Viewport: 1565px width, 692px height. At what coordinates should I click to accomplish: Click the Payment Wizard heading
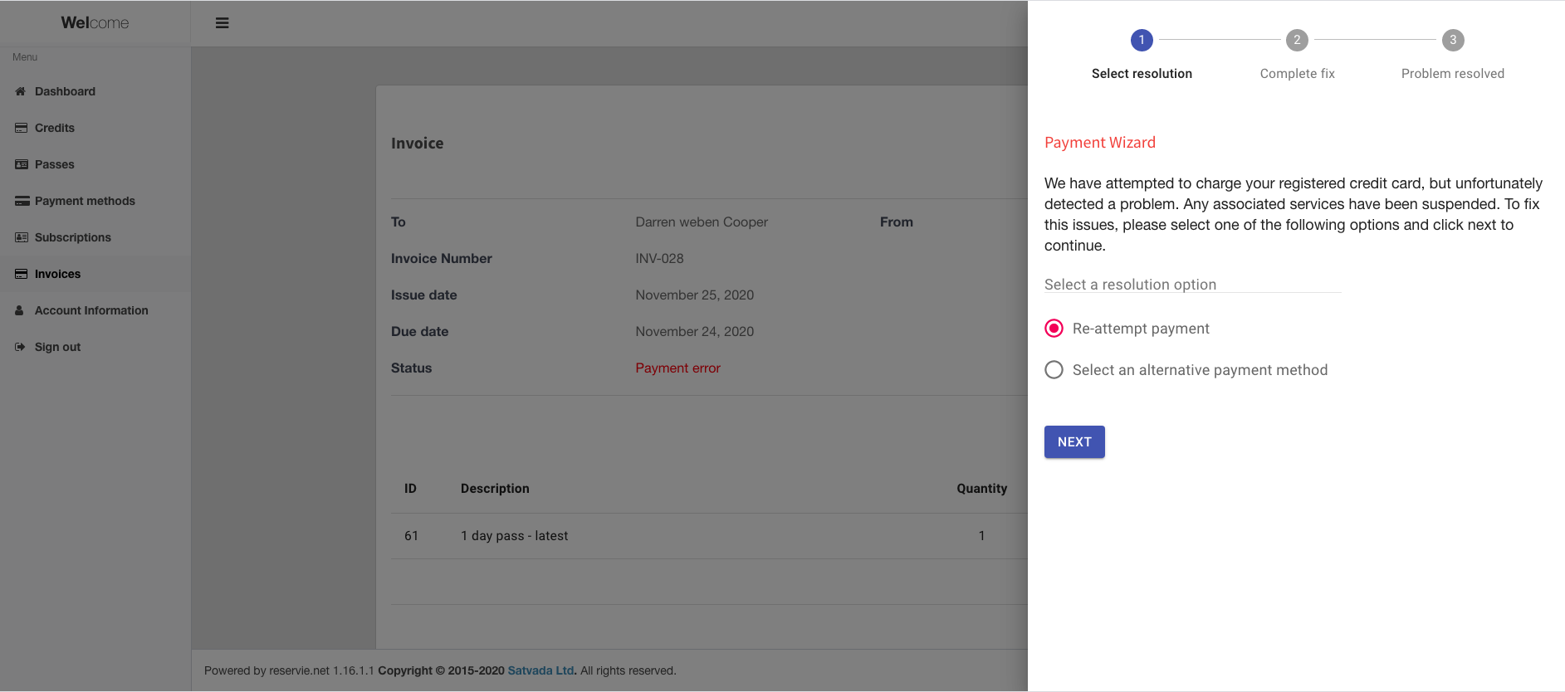click(1100, 143)
